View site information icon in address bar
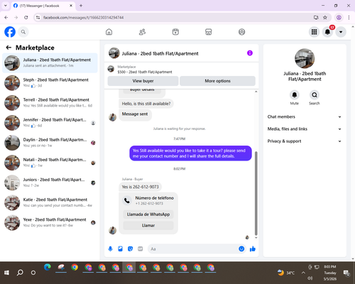This screenshot has height=284, width=355. click(38, 18)
